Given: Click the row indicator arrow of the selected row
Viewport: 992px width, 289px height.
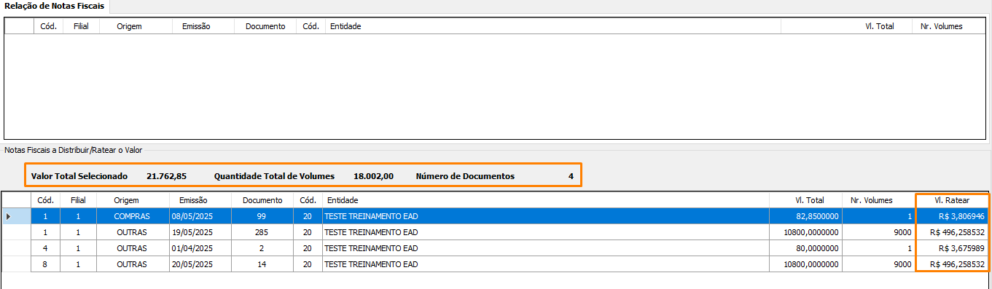Looking at the screenshot, I should pos(8,216).
